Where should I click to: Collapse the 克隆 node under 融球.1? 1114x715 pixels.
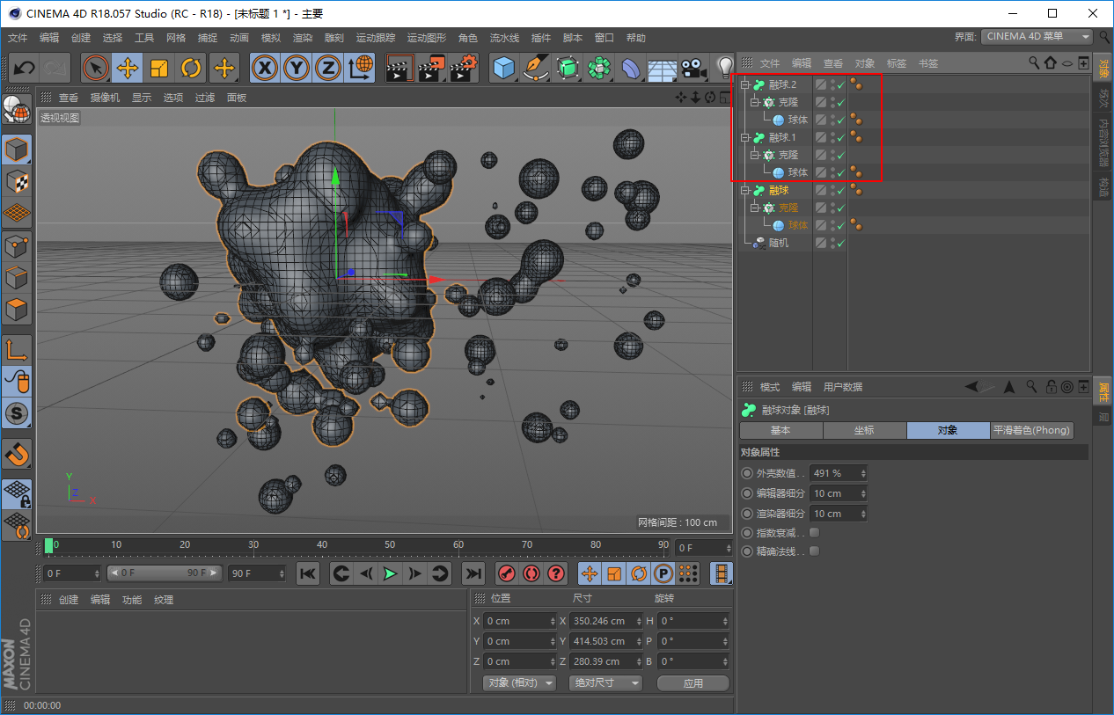[x=755, y=156]
